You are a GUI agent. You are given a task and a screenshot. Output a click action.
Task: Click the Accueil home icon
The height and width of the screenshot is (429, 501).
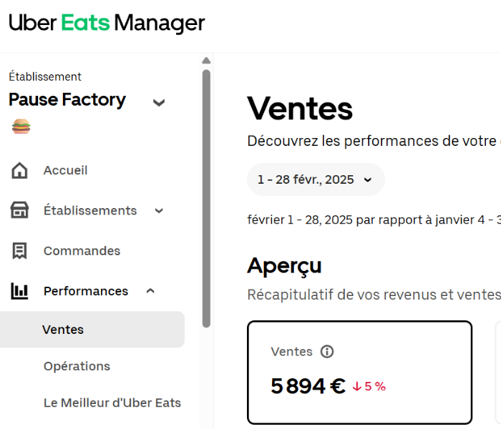(20, 170)
